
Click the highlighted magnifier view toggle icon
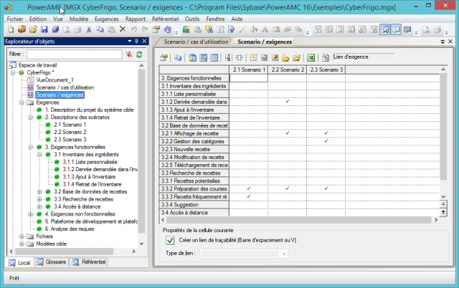(x=384, y=29)
